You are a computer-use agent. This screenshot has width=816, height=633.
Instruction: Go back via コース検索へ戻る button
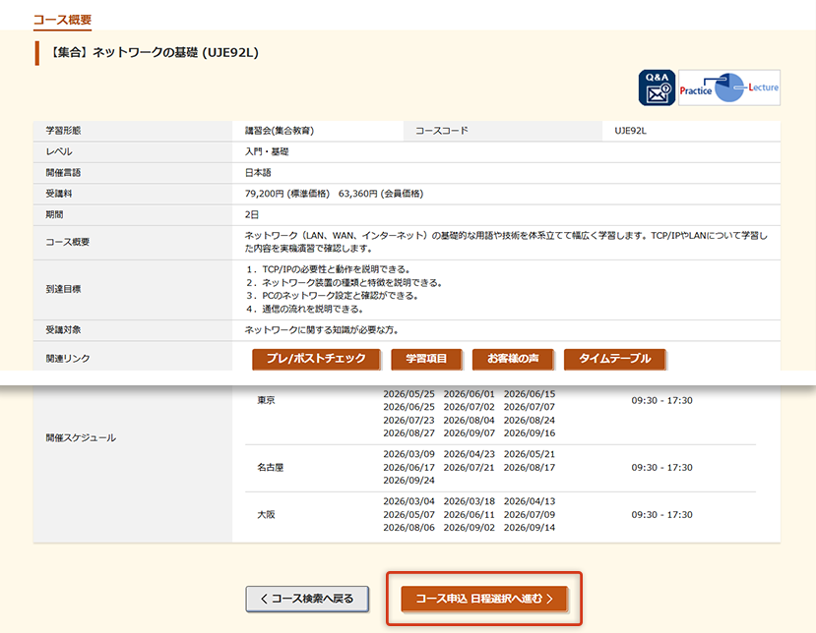tap(306, 598)
